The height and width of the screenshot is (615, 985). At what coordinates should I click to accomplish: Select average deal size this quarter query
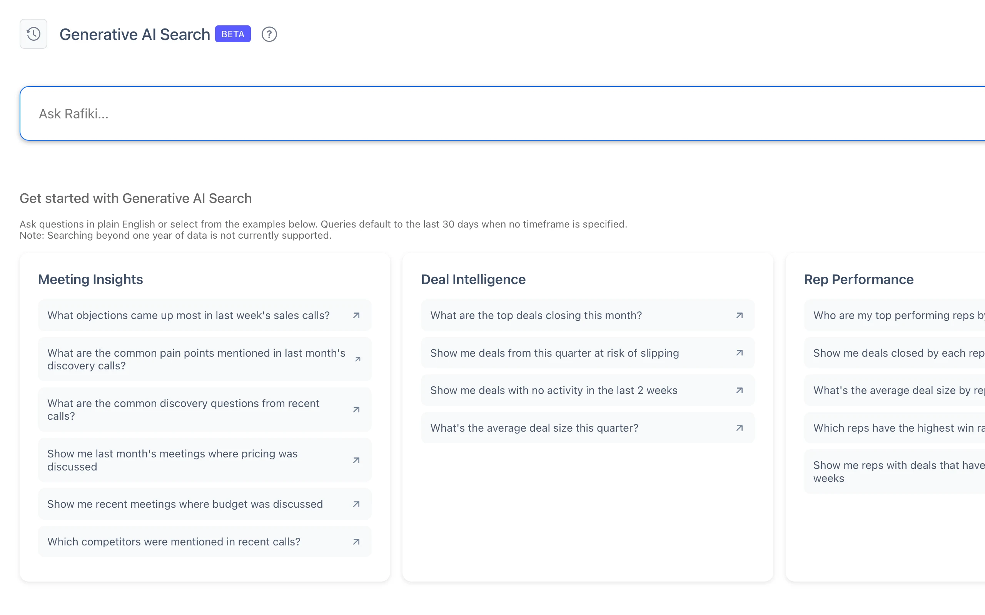(x=588, y=428)
